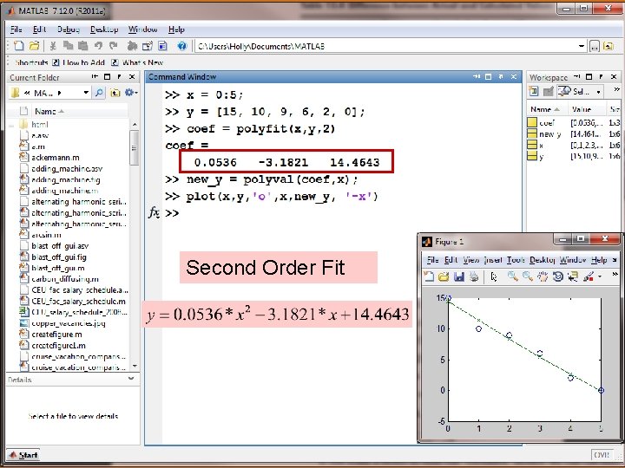Image resolution: width=625 pixels, height=468 pixels.
Task: Click the Open file folder icon in MATLAB toolbar
Action: click(x=34, y=46)
